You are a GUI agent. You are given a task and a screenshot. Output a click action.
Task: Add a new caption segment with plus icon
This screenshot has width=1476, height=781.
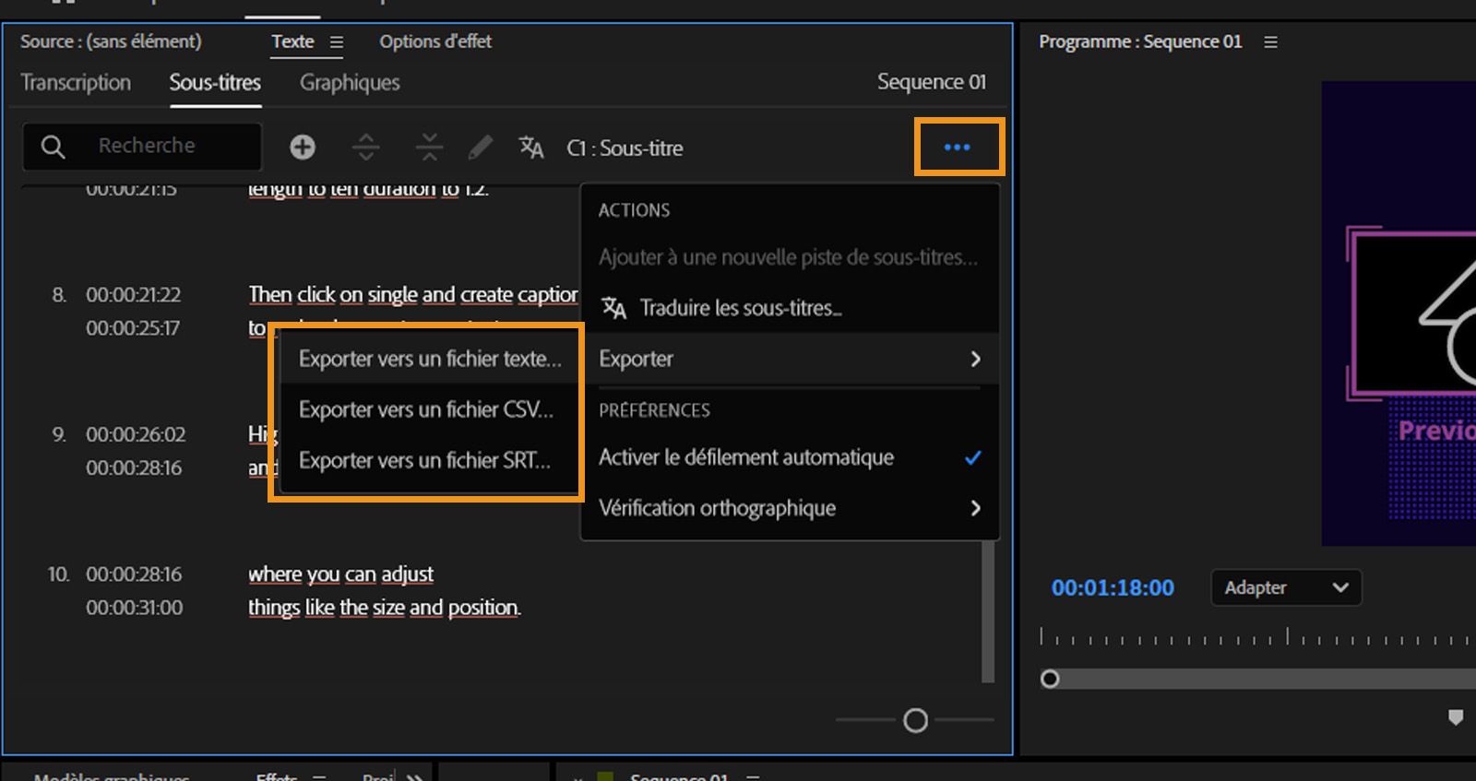point(303,147)
